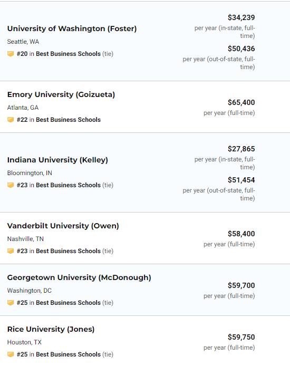Click Georgetown's #25 ranking badge icon
This screenshot has width=290, height=366.
[x=11, y=303]
